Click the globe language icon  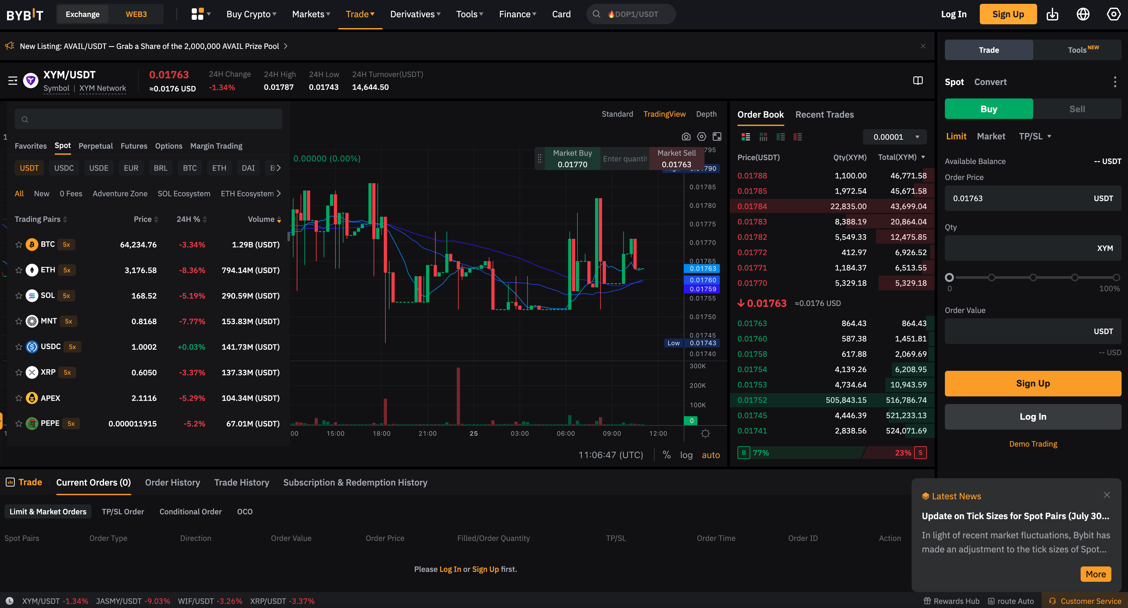click(x=1083, y=14)
